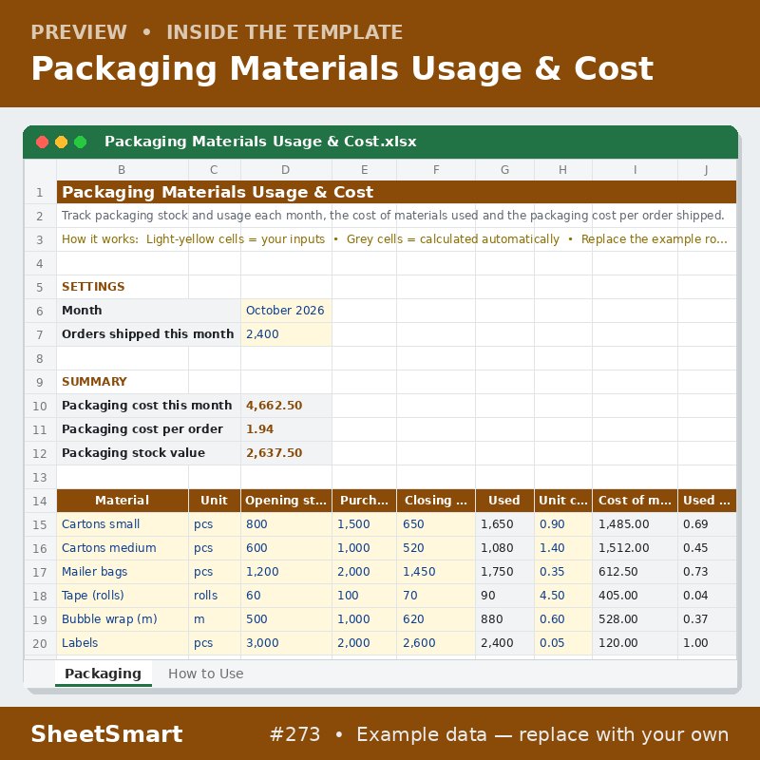This screenshot has width=760, height=760.
Task: Select column B header
Action: tap(123, 170)
